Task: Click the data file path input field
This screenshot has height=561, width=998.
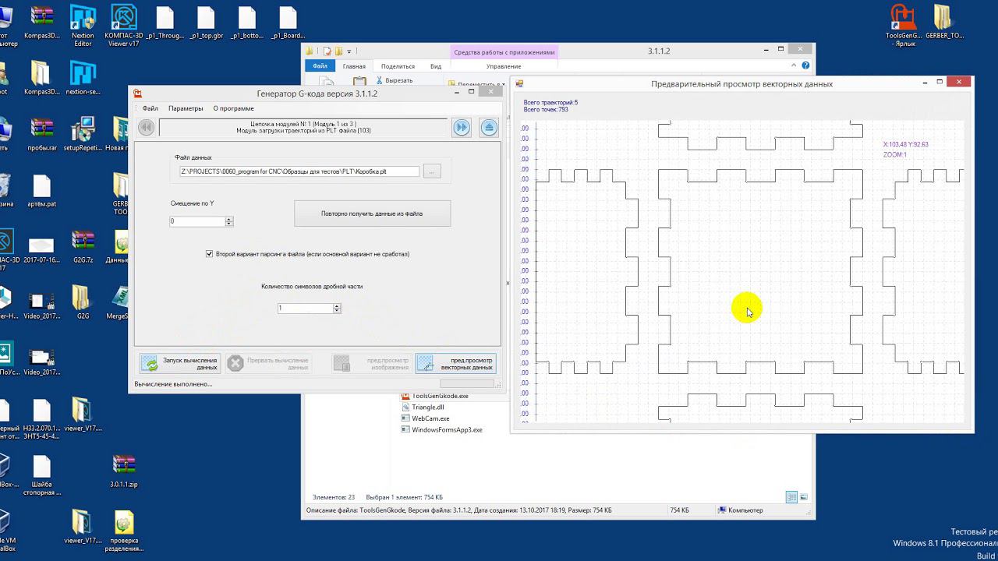Action: pos(299,171)
